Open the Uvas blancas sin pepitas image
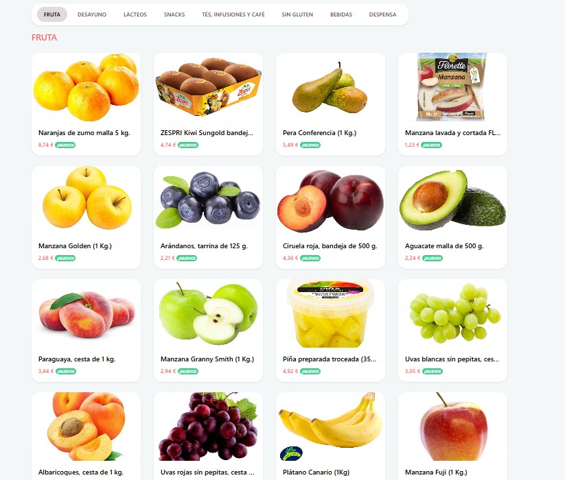 coord(452,314)
